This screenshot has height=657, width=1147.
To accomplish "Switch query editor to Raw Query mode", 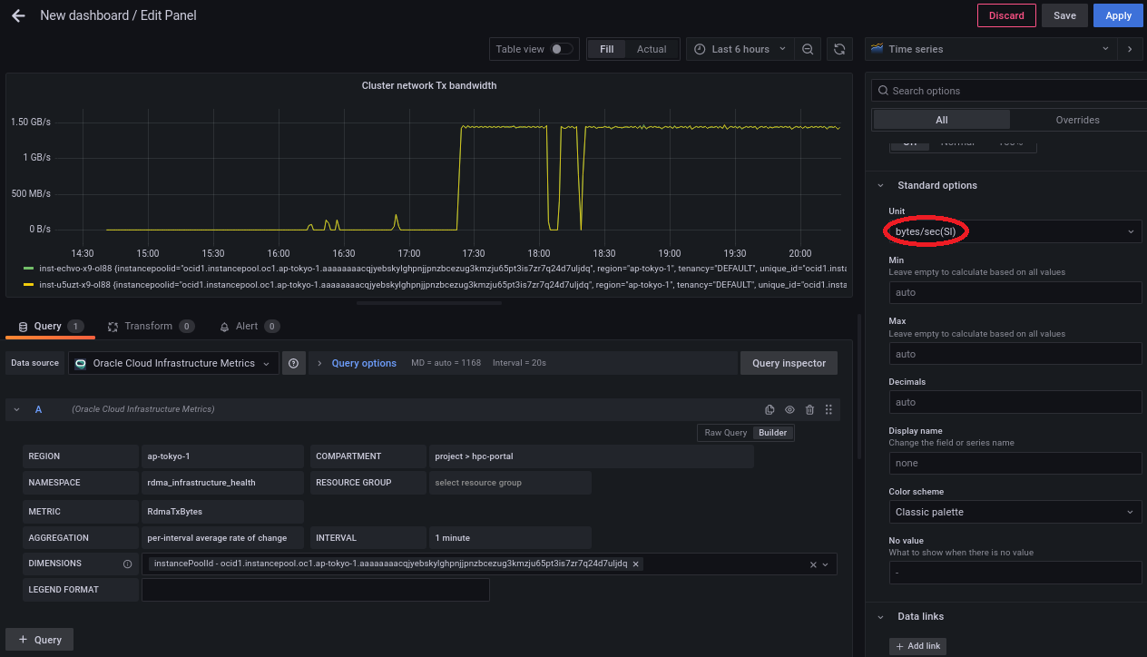I will click(725, 433).
